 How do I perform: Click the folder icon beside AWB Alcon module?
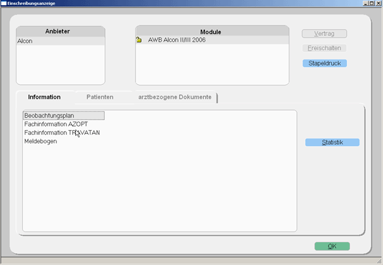point(139,40)
